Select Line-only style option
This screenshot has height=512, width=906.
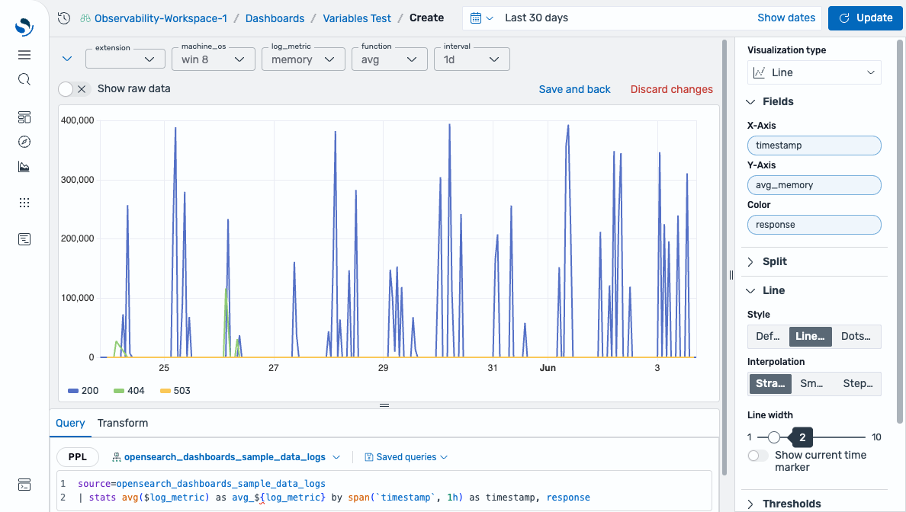(810, 337)
